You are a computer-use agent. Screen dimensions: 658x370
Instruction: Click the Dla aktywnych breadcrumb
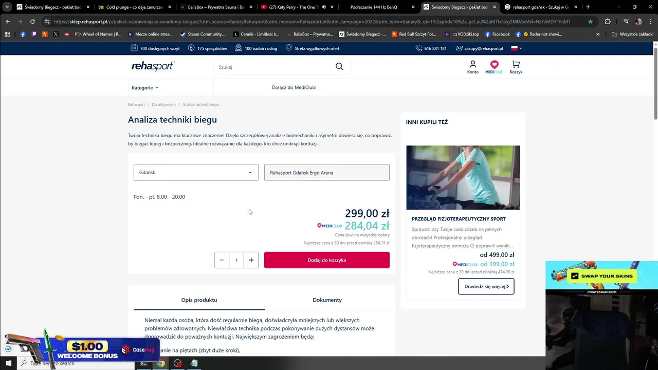163,104
